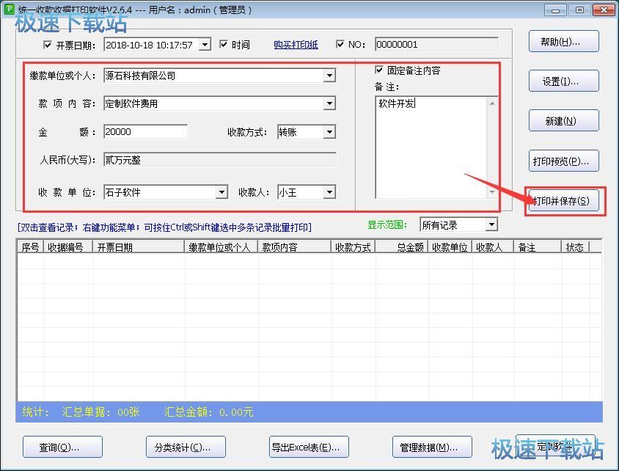Click the green P application icon in title bar
Image resolution: width=619 pixels, height=471 pixels.
click(9, 9)
